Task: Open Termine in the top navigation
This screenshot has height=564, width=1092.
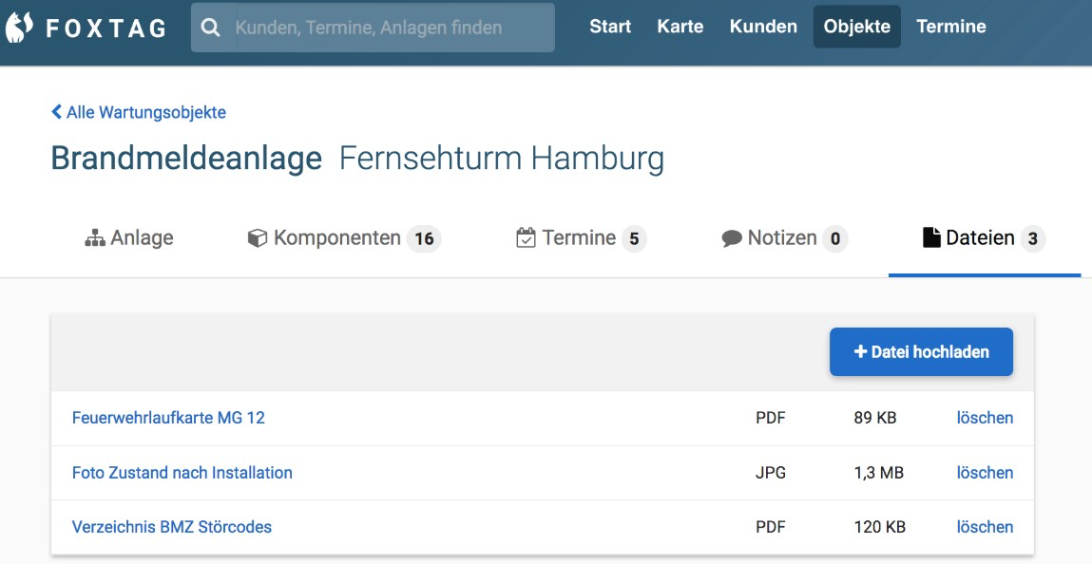Action: [951, 27]
